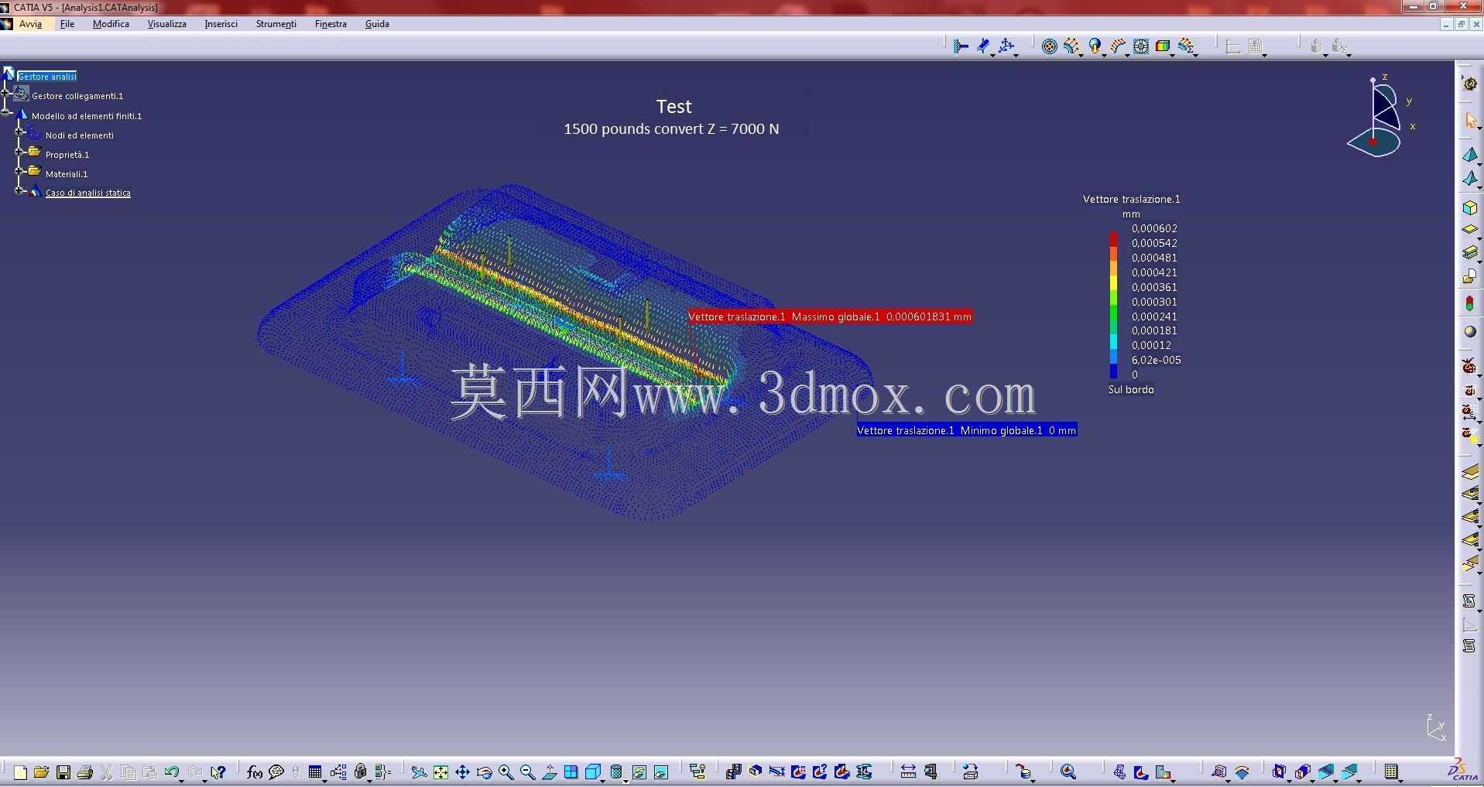Open the Finestra menu
The image size is (1484, 787).
(331, 24)
